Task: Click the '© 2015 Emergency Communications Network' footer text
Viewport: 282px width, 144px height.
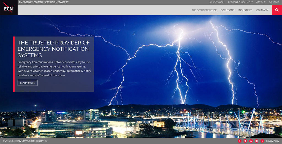Action: tap(25, 141)
